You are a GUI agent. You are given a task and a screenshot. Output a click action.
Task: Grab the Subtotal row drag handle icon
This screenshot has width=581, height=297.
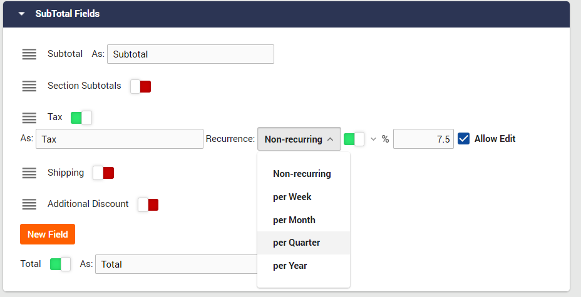point(29,54)
